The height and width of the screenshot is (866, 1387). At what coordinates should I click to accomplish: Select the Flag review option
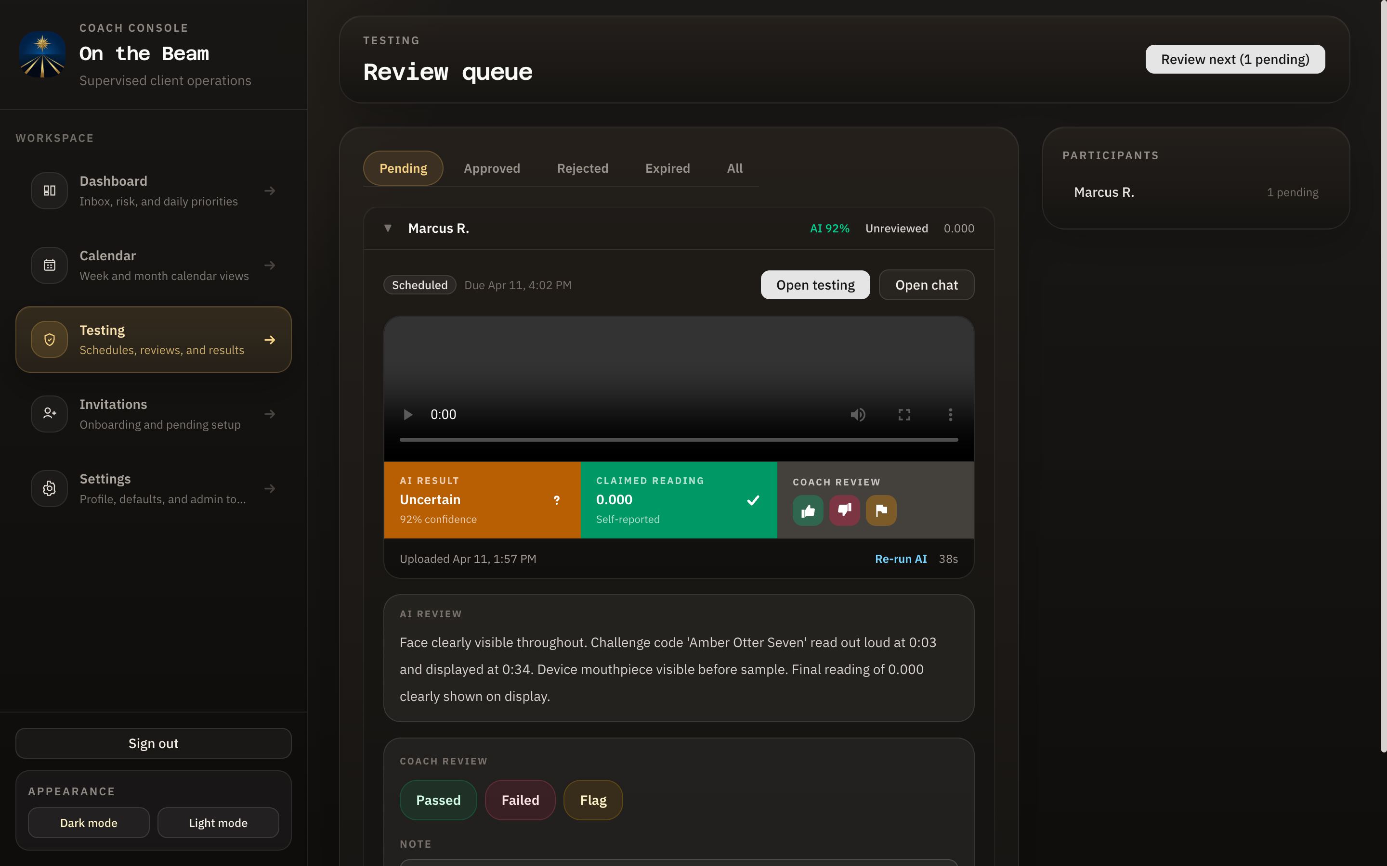tap(593, 800)
